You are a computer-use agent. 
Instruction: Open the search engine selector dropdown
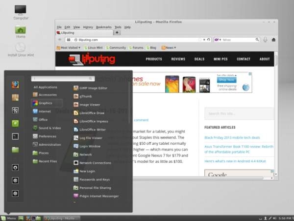tap(218, 40)
